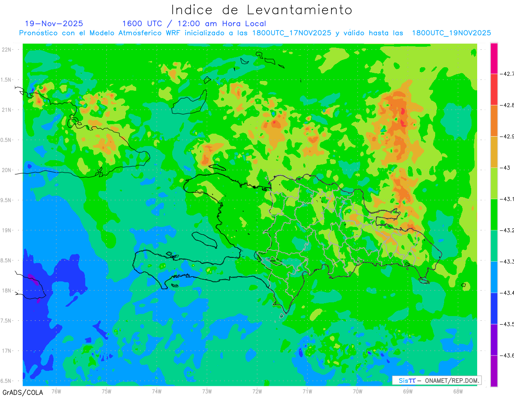Click the "68W" longitude label
This screenshot has width=514, height=397.
458,391
